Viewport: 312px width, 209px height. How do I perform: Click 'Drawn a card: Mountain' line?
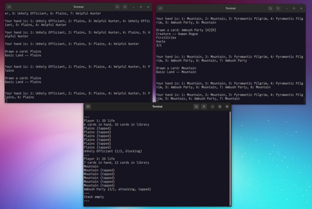[176, 68]
